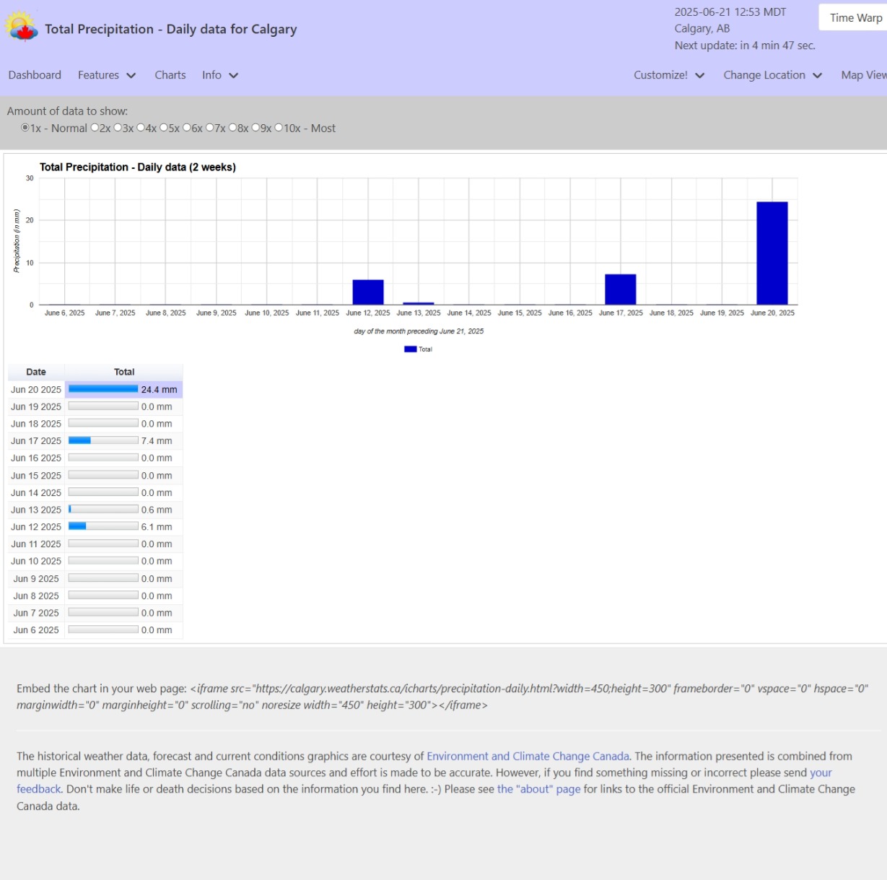Click the Jun 17 2025 progress bar
Viewport: 887px width, 880px height.
(x=103, y=440)
